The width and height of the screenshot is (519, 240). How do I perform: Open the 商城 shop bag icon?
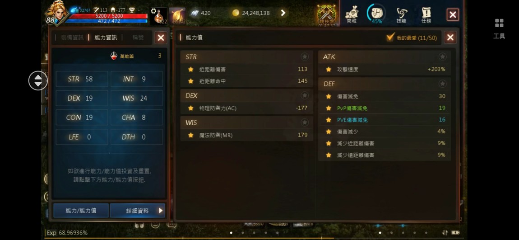(352, 15)
